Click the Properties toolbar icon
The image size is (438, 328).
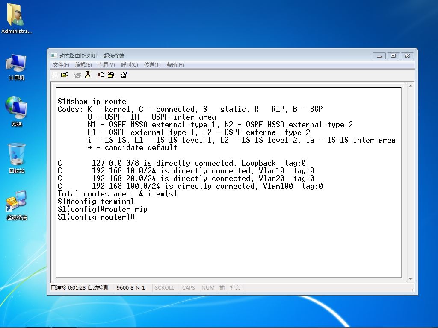coord(124,74)
